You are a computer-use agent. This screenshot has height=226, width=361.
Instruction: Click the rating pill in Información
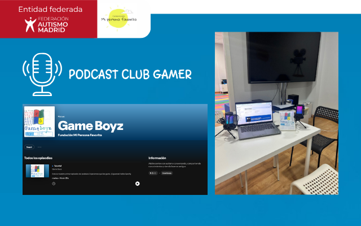pos(153,173)
